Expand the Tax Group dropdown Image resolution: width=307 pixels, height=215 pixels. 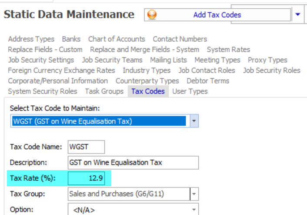pos(194,194)
